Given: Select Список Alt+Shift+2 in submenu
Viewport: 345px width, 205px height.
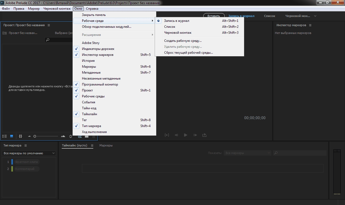Looking at the screenshot, I should click(199, 27).
